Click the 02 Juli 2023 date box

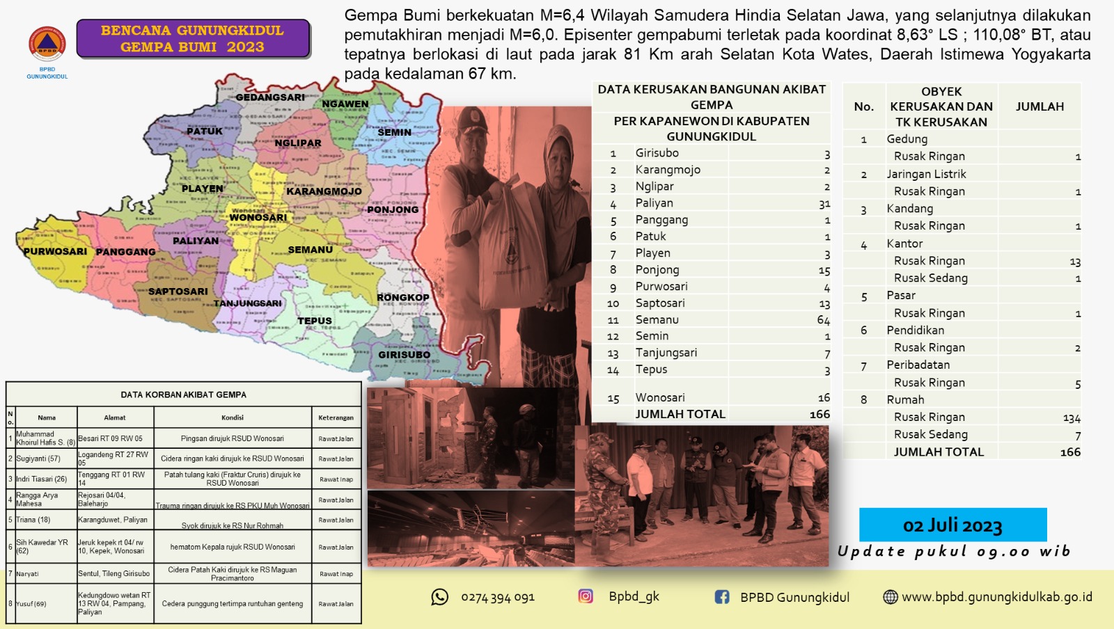[x=952, y=525]
